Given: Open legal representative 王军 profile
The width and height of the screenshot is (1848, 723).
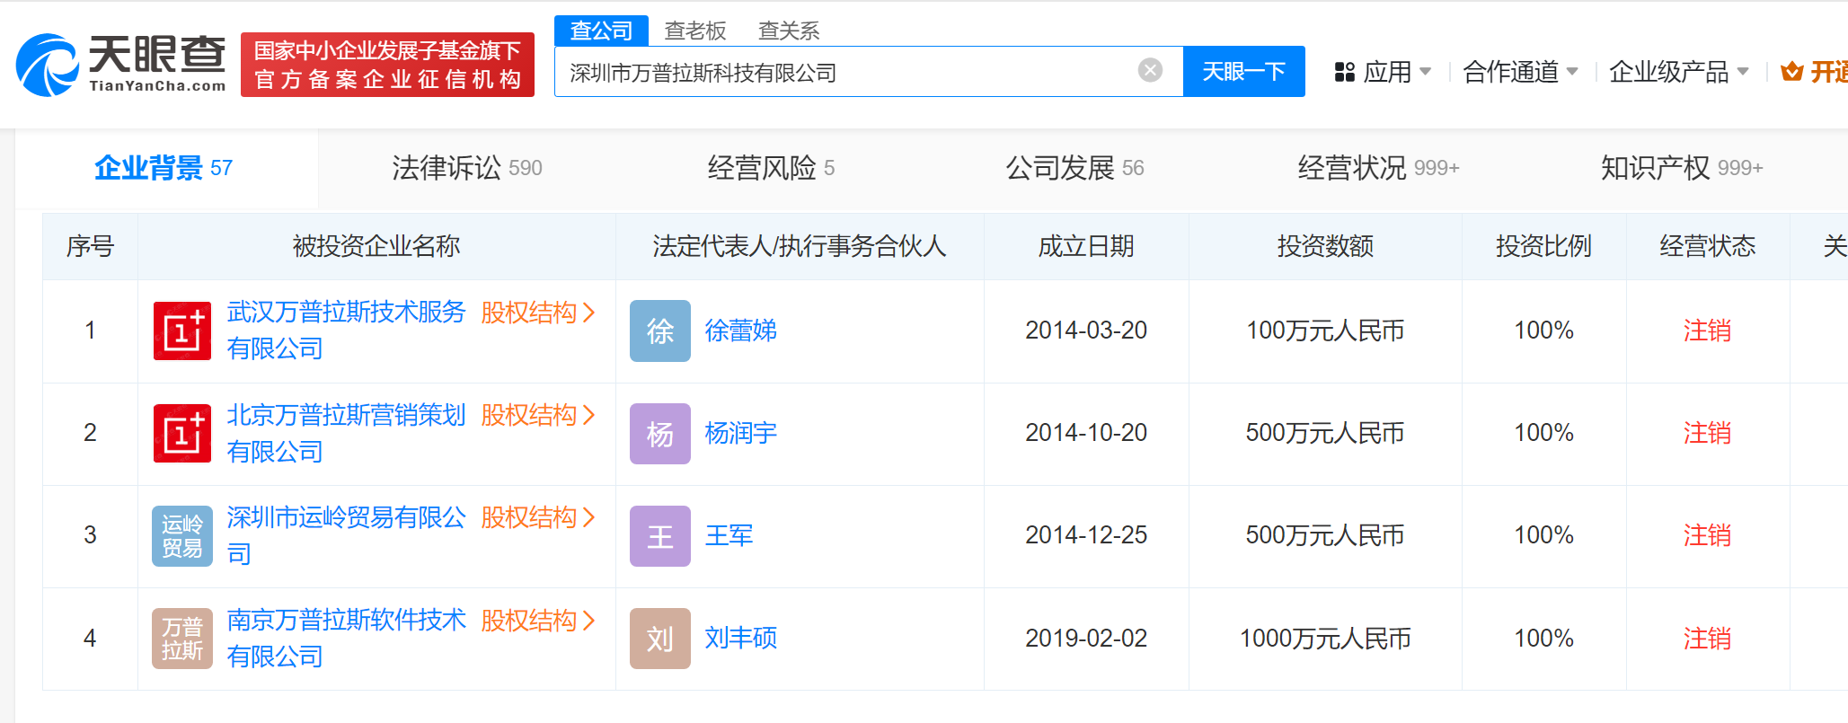Looking at the screenshot, I should [729, 535].
